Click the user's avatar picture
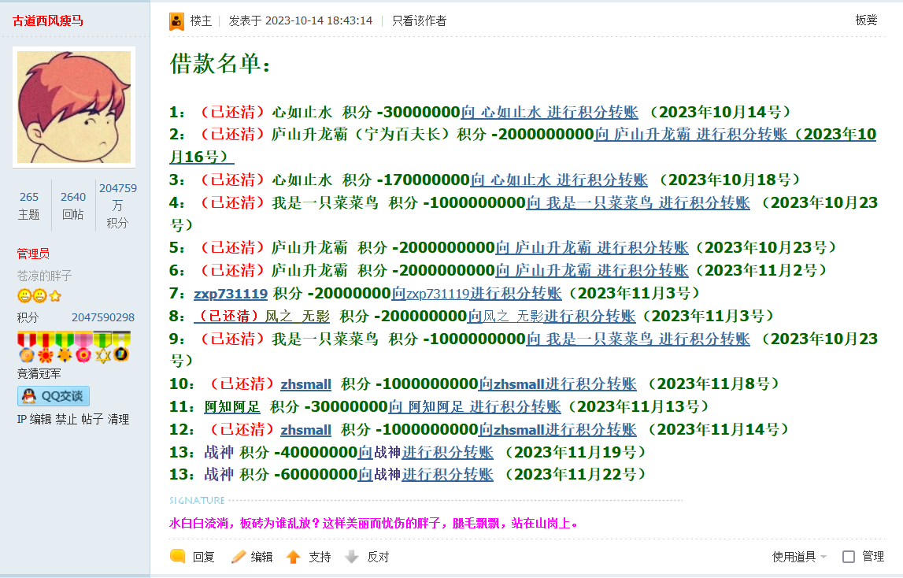This screenshot has height=578, width=903. pyautogui.click(x=73, y=107)
